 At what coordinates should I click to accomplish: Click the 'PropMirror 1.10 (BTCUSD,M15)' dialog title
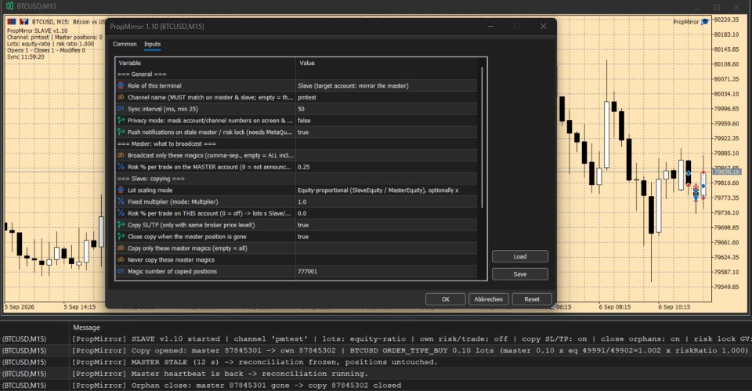pos(157,27)
